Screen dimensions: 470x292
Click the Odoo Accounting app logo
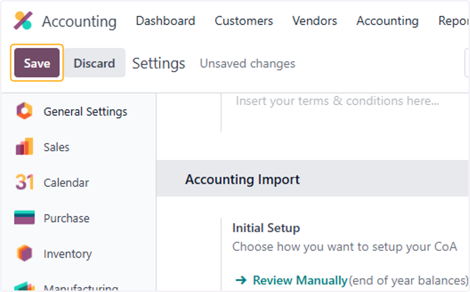(23, 21)
